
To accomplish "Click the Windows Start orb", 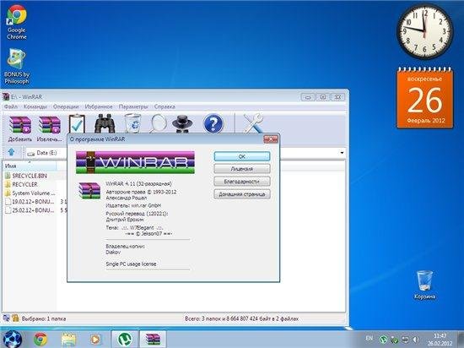I will pos(12,340).
